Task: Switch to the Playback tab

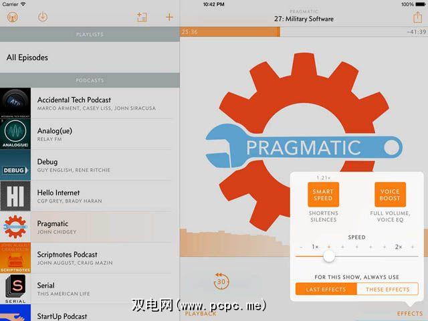Action: [201, 314]
